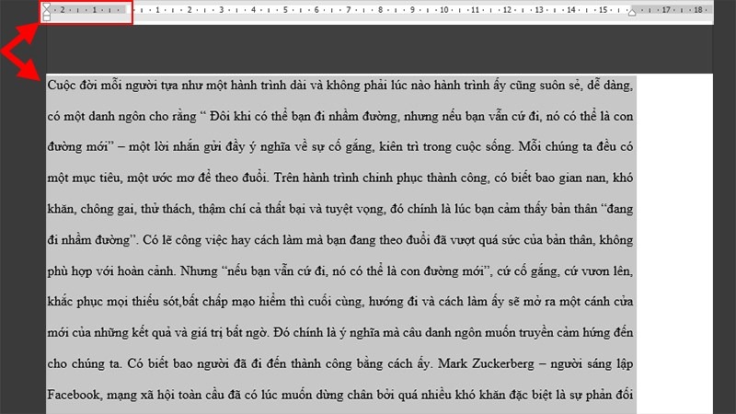736x414 pixels.
Task: Click the First Line Indent marker on ruler
Action: click(x=47, y=6)
